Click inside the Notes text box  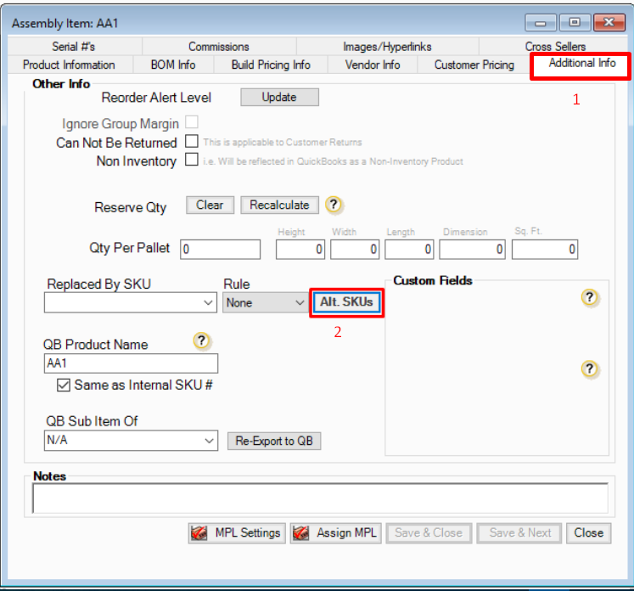pos(320,498)
